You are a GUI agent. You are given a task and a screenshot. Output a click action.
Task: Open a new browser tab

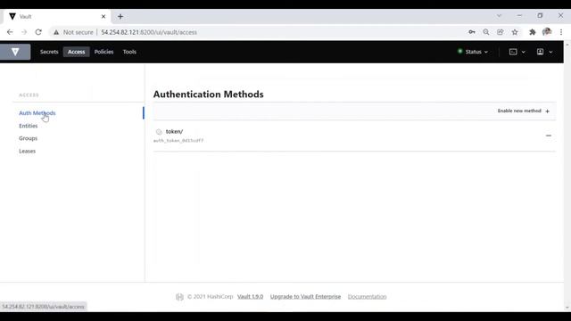[120, 16]
